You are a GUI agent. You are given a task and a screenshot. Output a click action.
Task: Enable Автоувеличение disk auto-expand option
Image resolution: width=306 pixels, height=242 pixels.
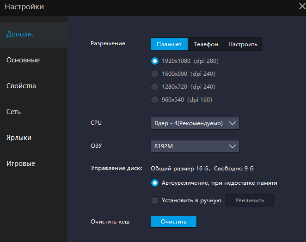(155, 183)
